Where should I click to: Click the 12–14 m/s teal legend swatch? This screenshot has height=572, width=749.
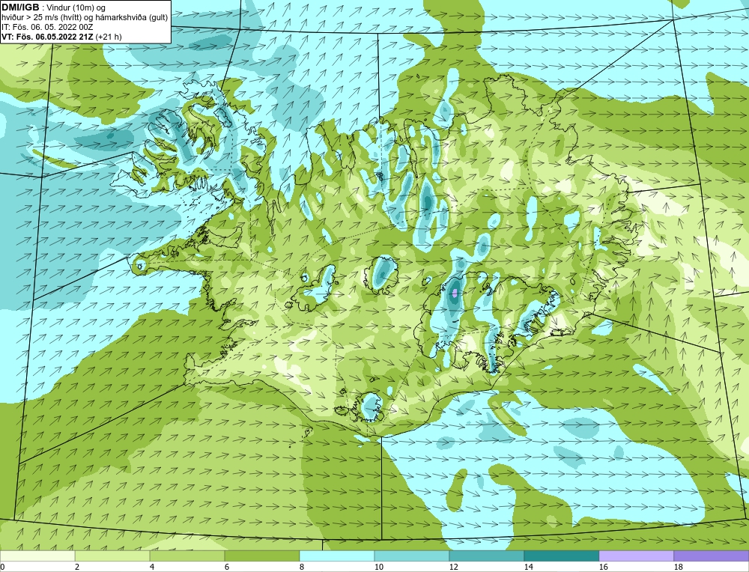[x=487, y=556]
